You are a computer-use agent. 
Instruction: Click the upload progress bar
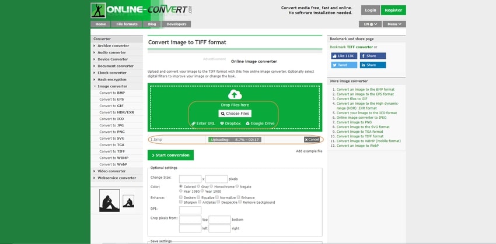tap(235, 140)
